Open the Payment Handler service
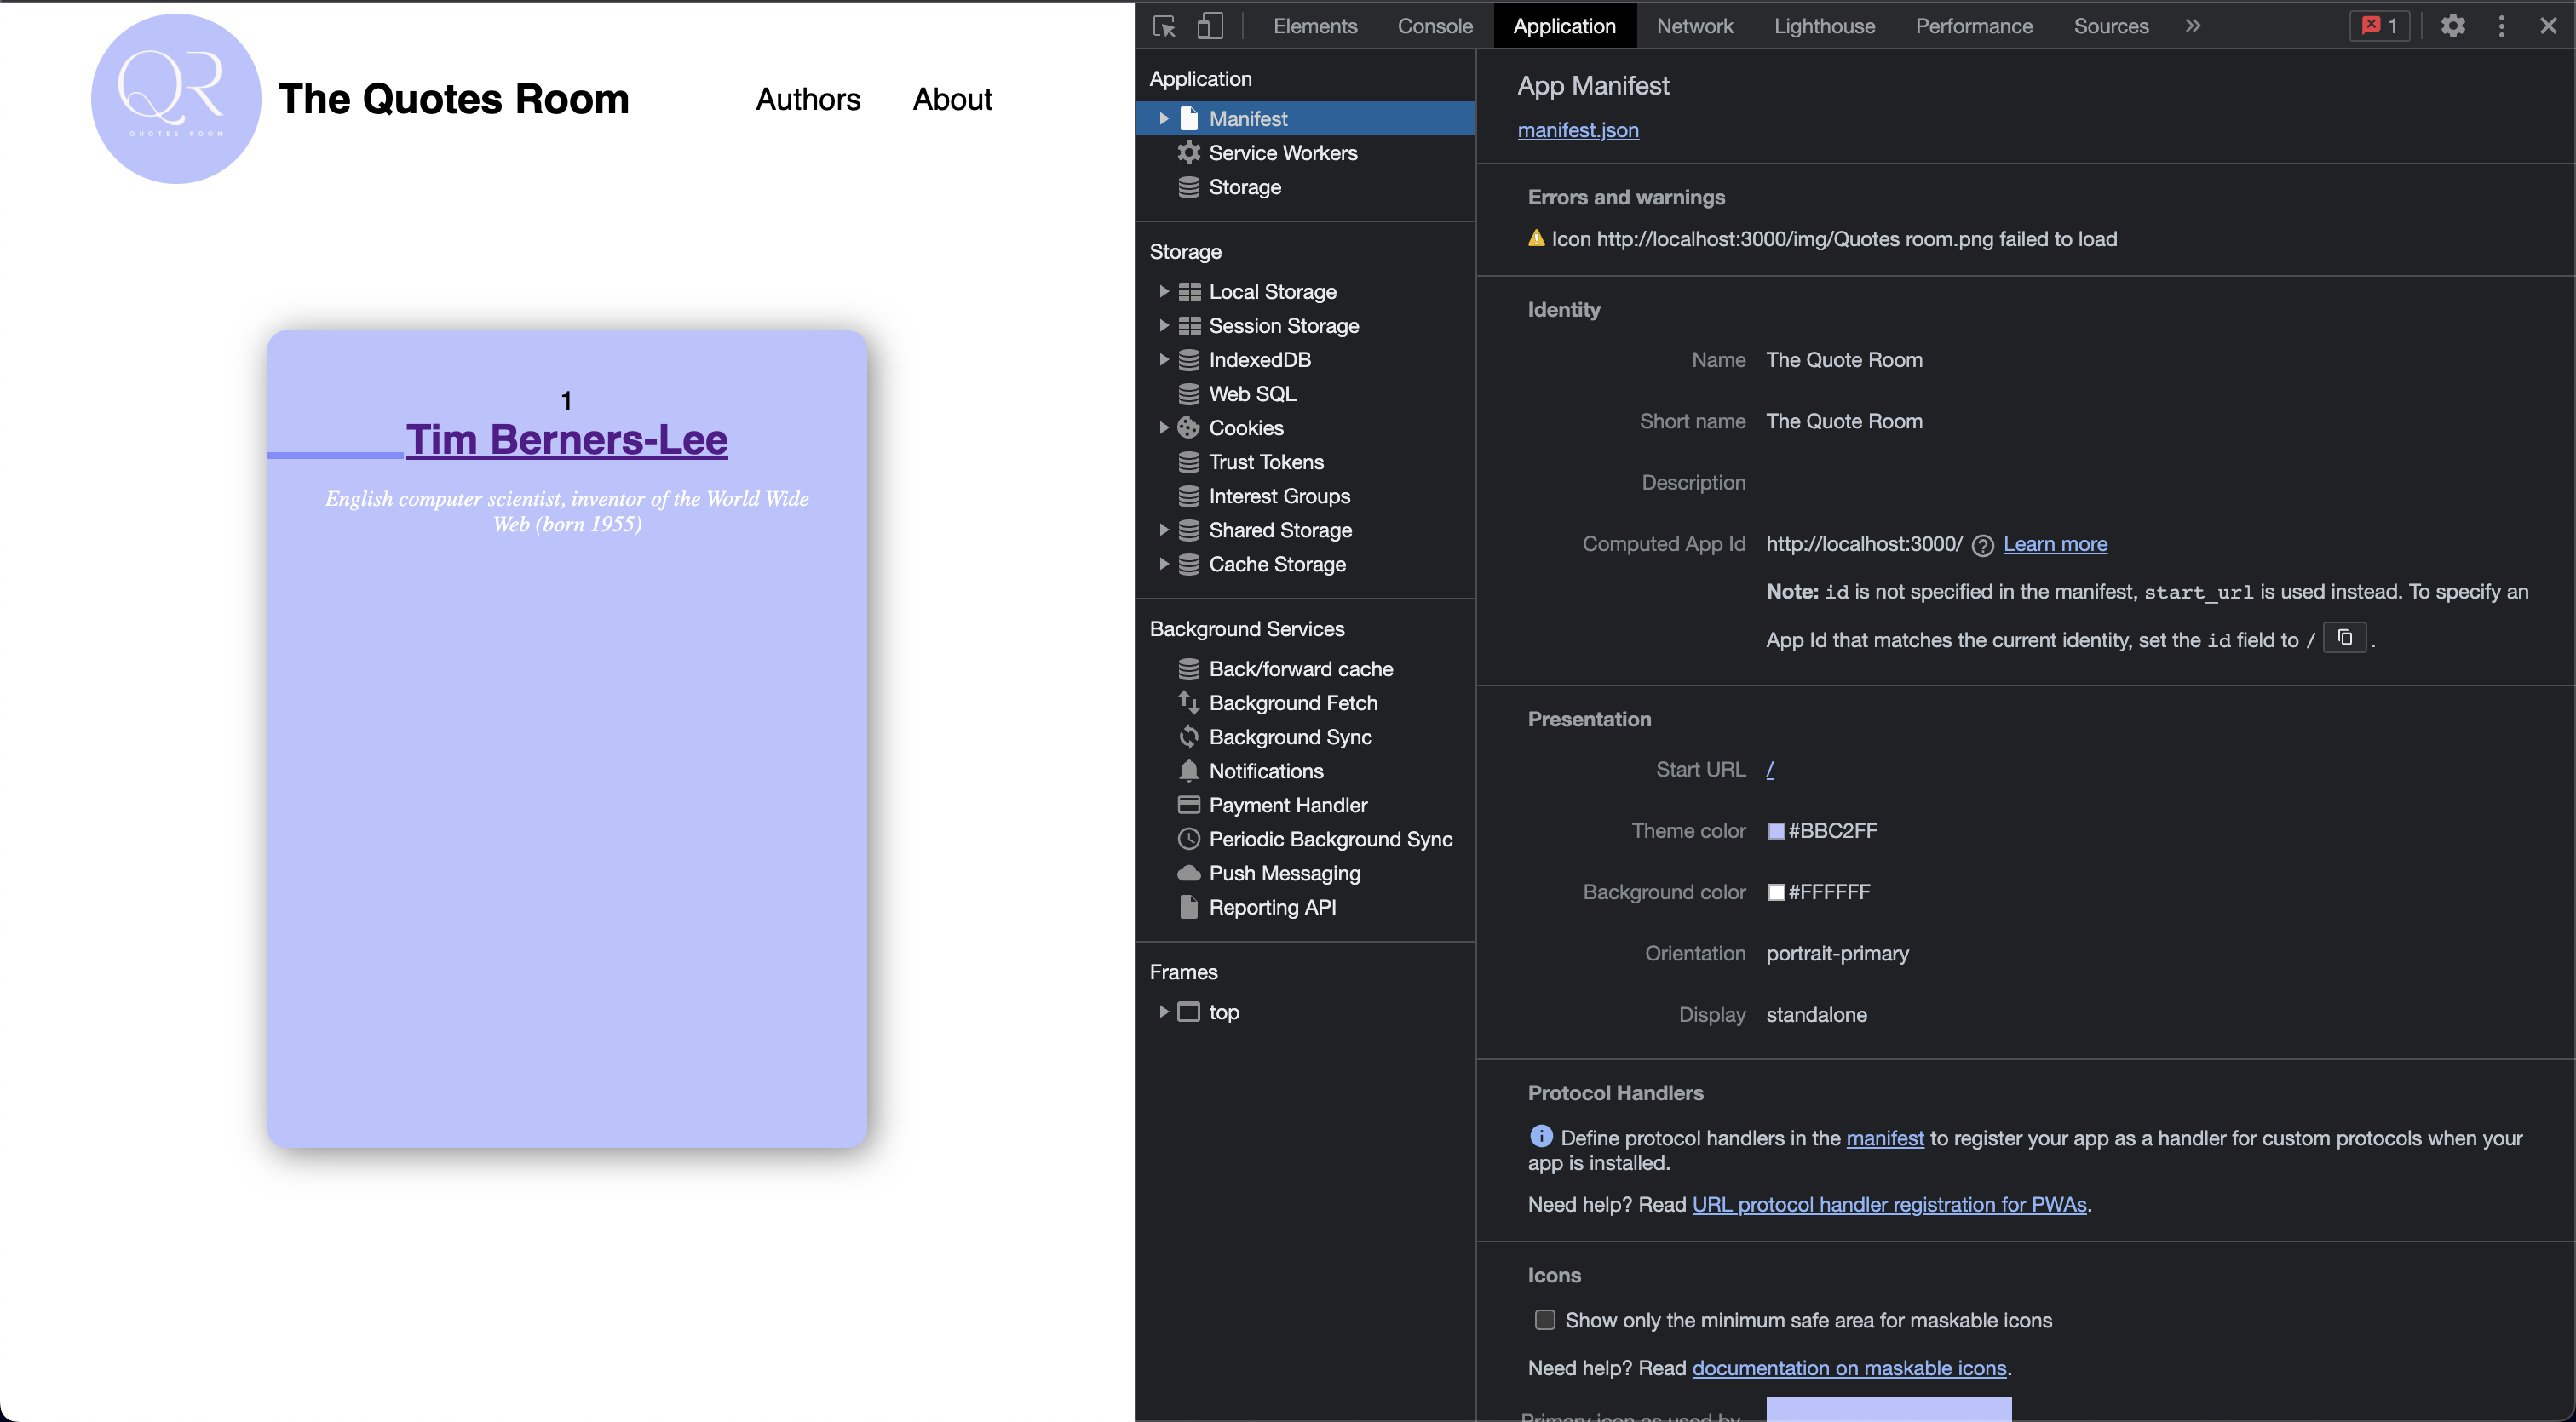Viewport: 2576px width, 1422px height. pyautogui.click(x=1288, y=805)
